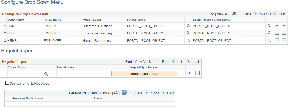This screenshot has height=107, width=288.
Task: Open Local Parent Folder lookup for CRM row
Action: pyautogui.click(x=269, y=26)
